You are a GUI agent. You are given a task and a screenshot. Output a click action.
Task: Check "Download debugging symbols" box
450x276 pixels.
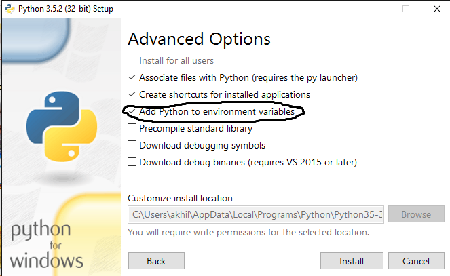132,145
